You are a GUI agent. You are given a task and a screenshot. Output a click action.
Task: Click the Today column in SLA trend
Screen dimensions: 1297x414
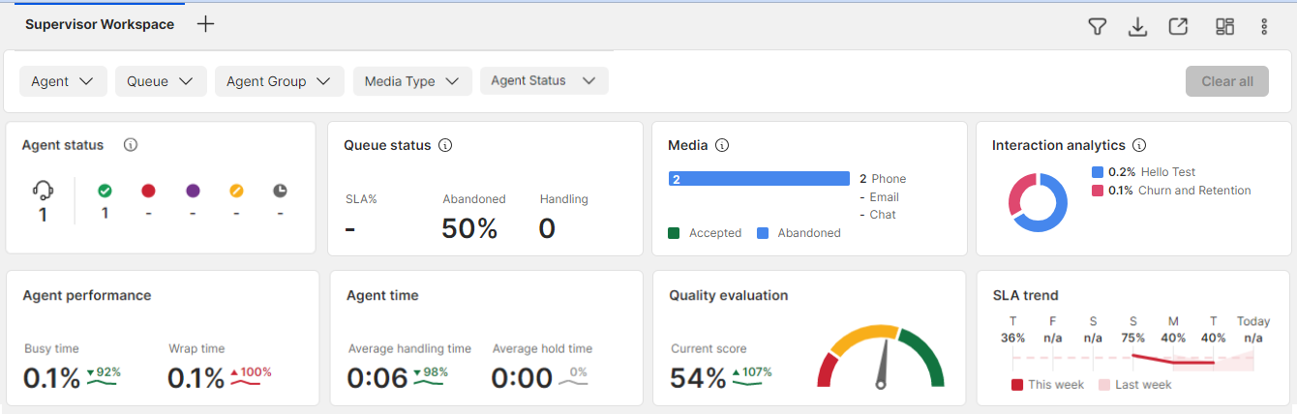point(1253,330)
